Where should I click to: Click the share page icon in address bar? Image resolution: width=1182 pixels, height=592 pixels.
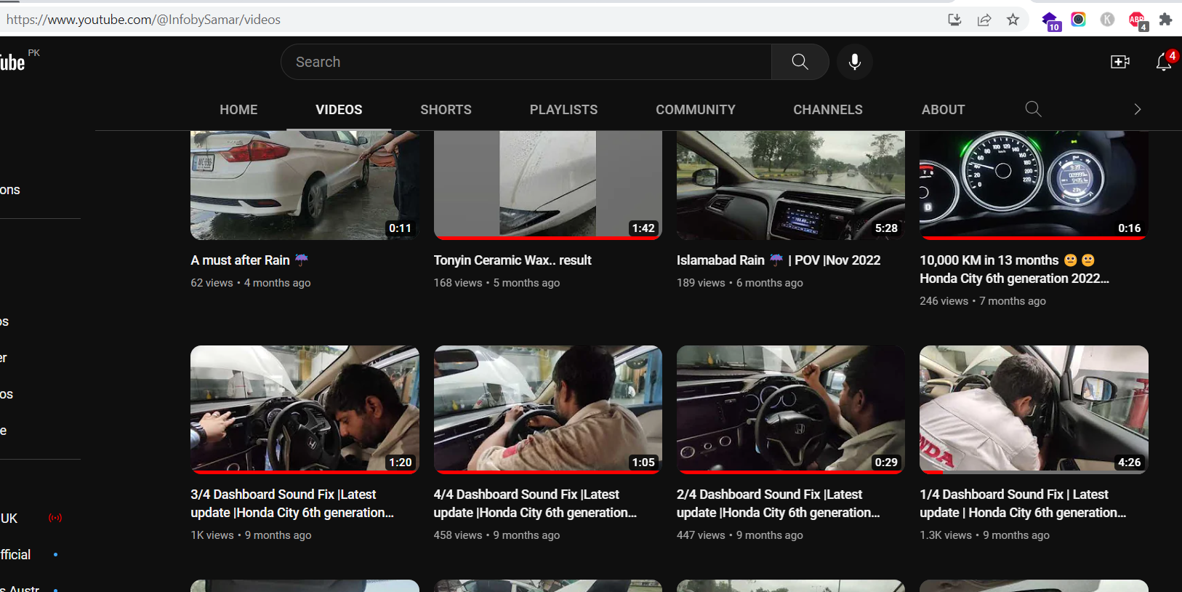pyautogui.click(x=984, y=20)
